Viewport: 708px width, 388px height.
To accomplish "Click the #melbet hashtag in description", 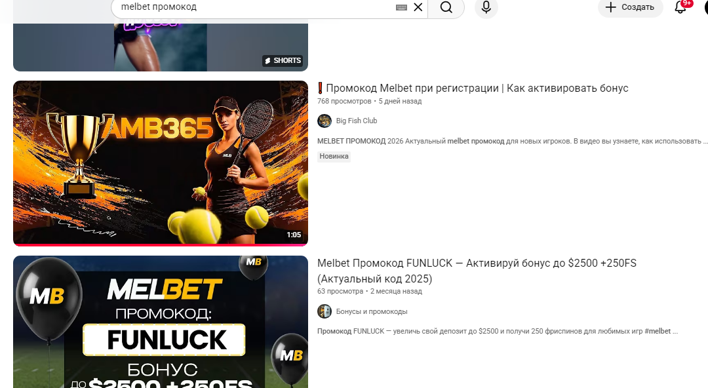I will [x=658, y=331].
